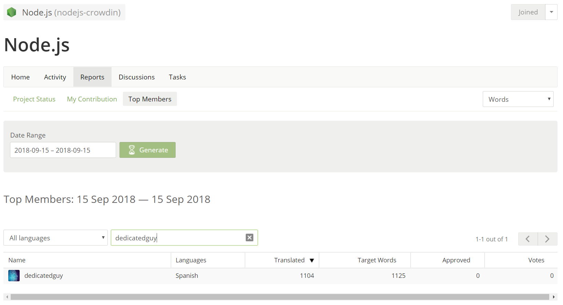Sort by Translated column descending arrow
This screenshot has width=563, height=305.
[312, 261]
